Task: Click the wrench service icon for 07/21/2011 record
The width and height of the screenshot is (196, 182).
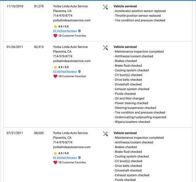Action: pyautogui.click(x=105, y=134)
